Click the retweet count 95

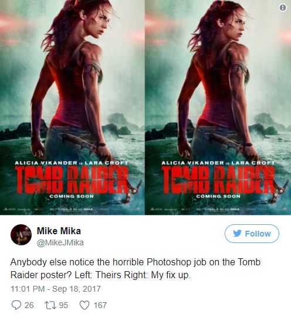(63, 305)
